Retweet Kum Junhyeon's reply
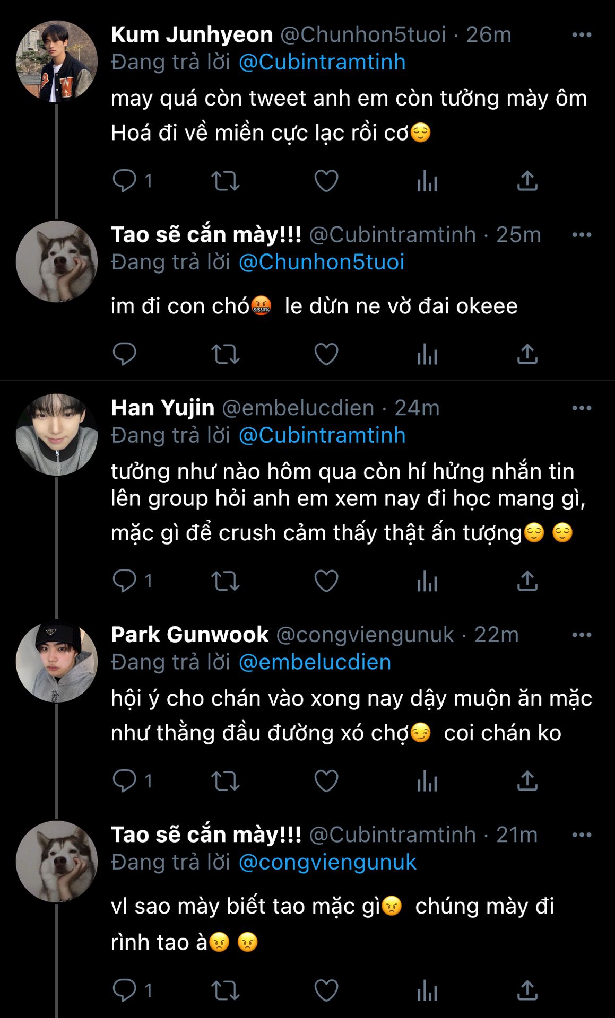The width and height of the screenshot is (615, 1018). click(226, 181)
